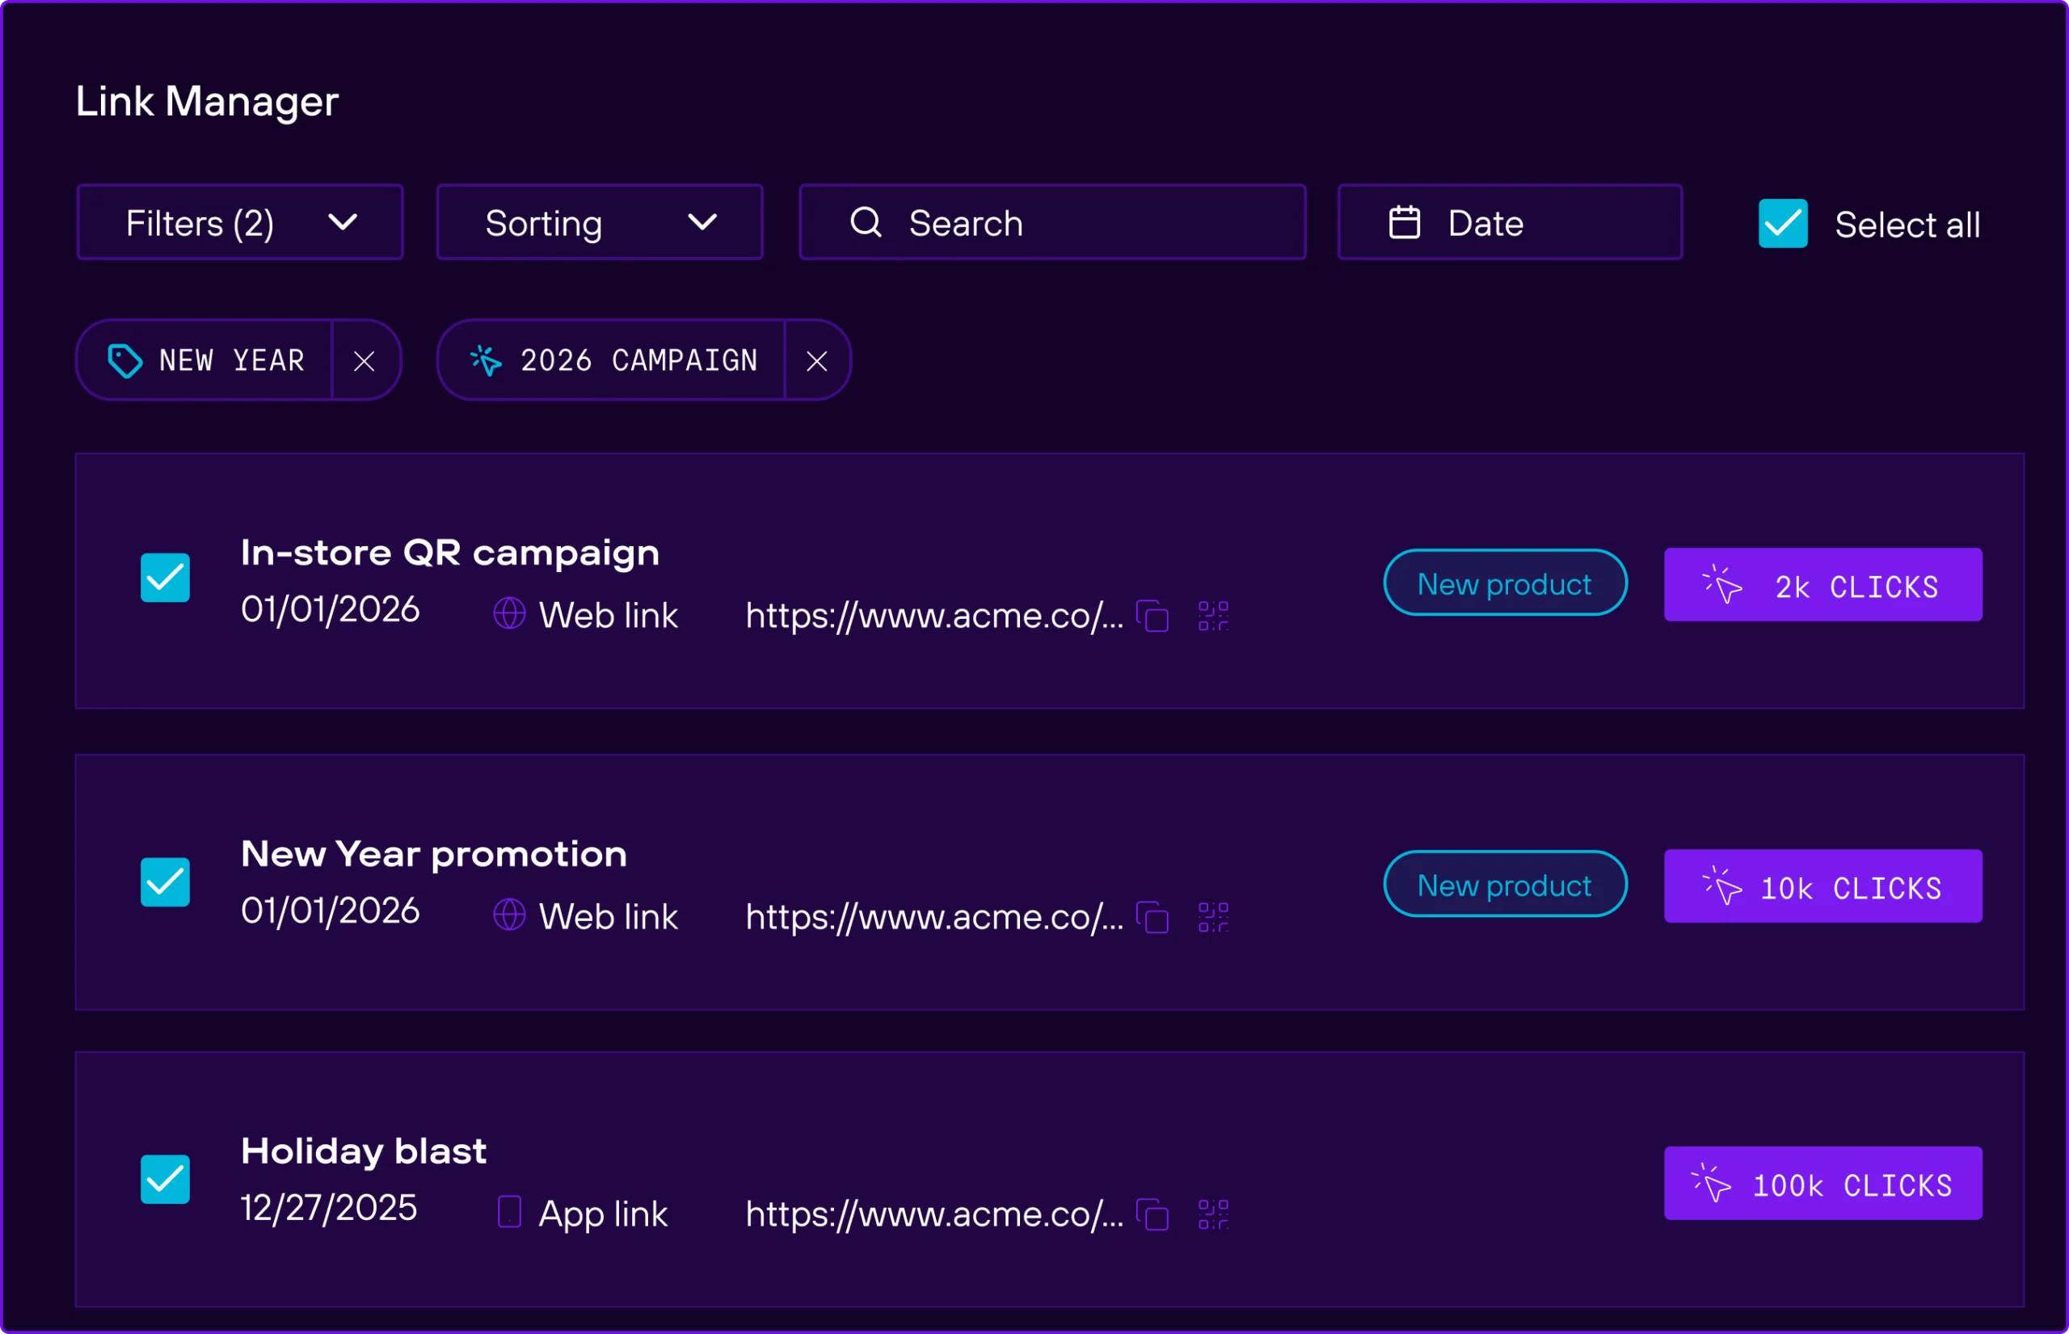The height and width of the screenshot is (1334, 2069).
Task: Open the Sorting dropdown
Action: point(600,223)
